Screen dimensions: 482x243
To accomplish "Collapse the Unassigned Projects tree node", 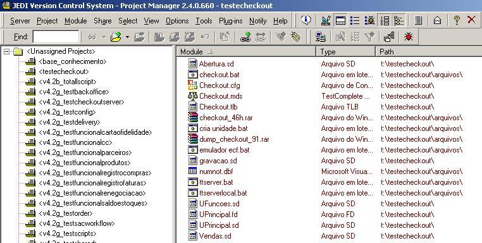I will coord(6,52).
